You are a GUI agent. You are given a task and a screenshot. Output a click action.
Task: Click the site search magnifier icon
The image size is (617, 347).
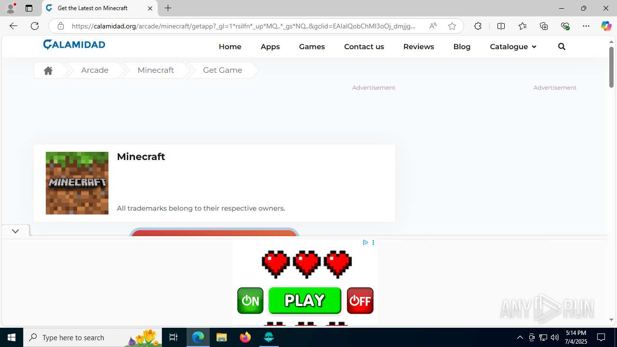pos(562,47)
